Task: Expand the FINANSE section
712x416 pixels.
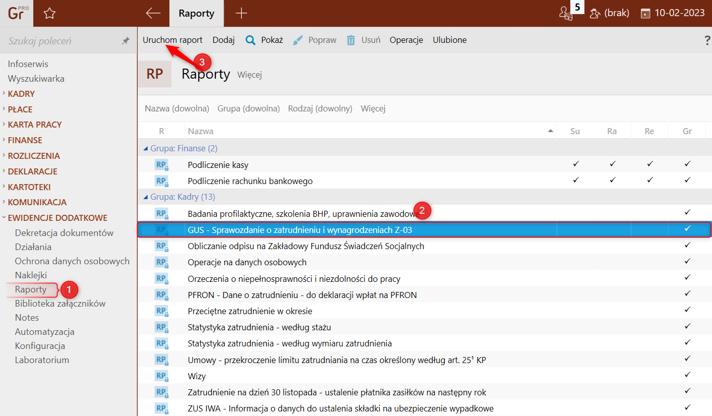Action: (x=25, y=140)
